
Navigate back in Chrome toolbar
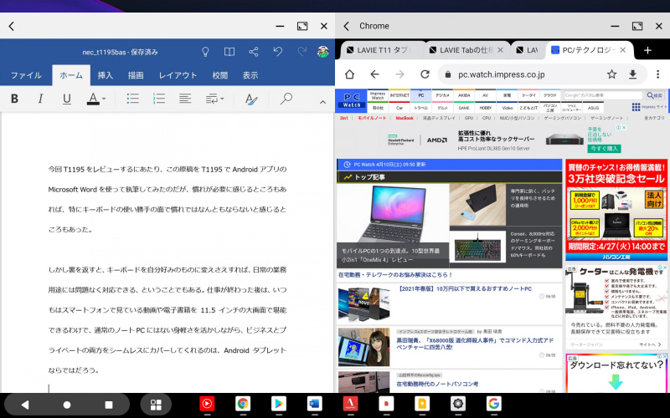(374, 74)
